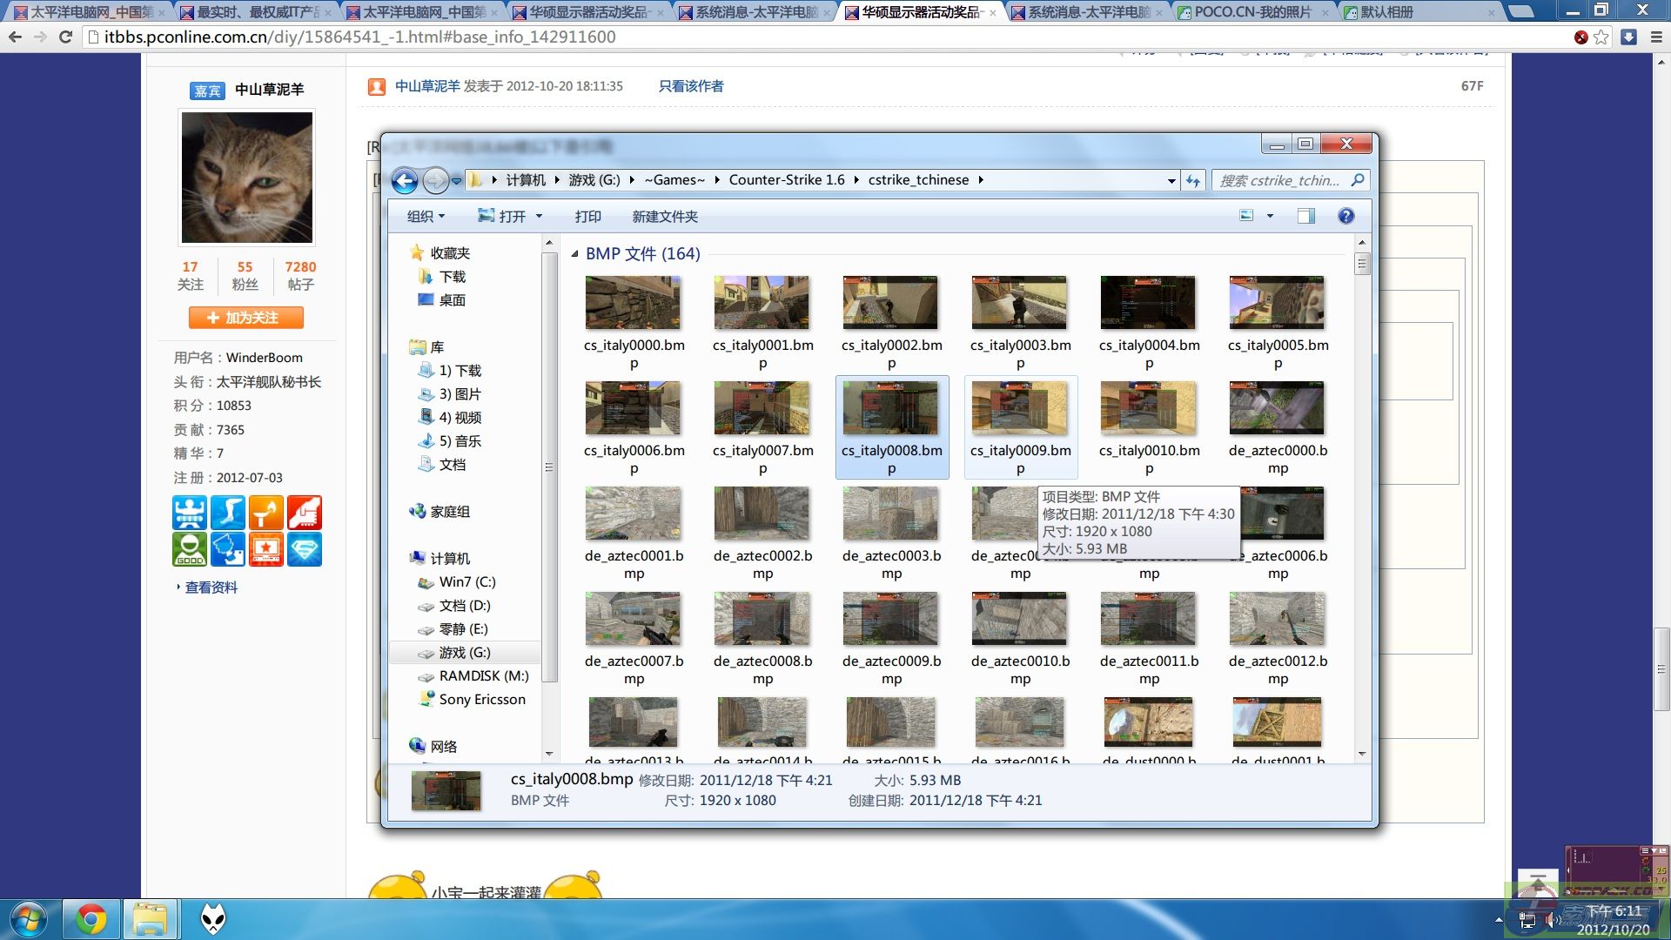Select the Sony Ericsson device in sidebar
The width and height of the screenshot is (1671, 940).
(x=483, y=699)
